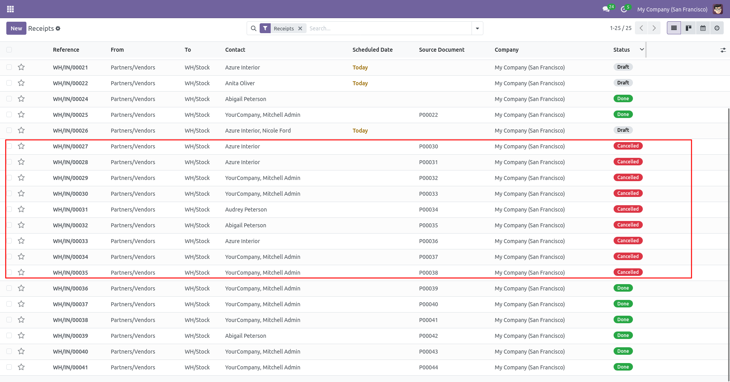Click the 1-25 / 25 pager counter
730x382 pixels.
coord(621,28)
